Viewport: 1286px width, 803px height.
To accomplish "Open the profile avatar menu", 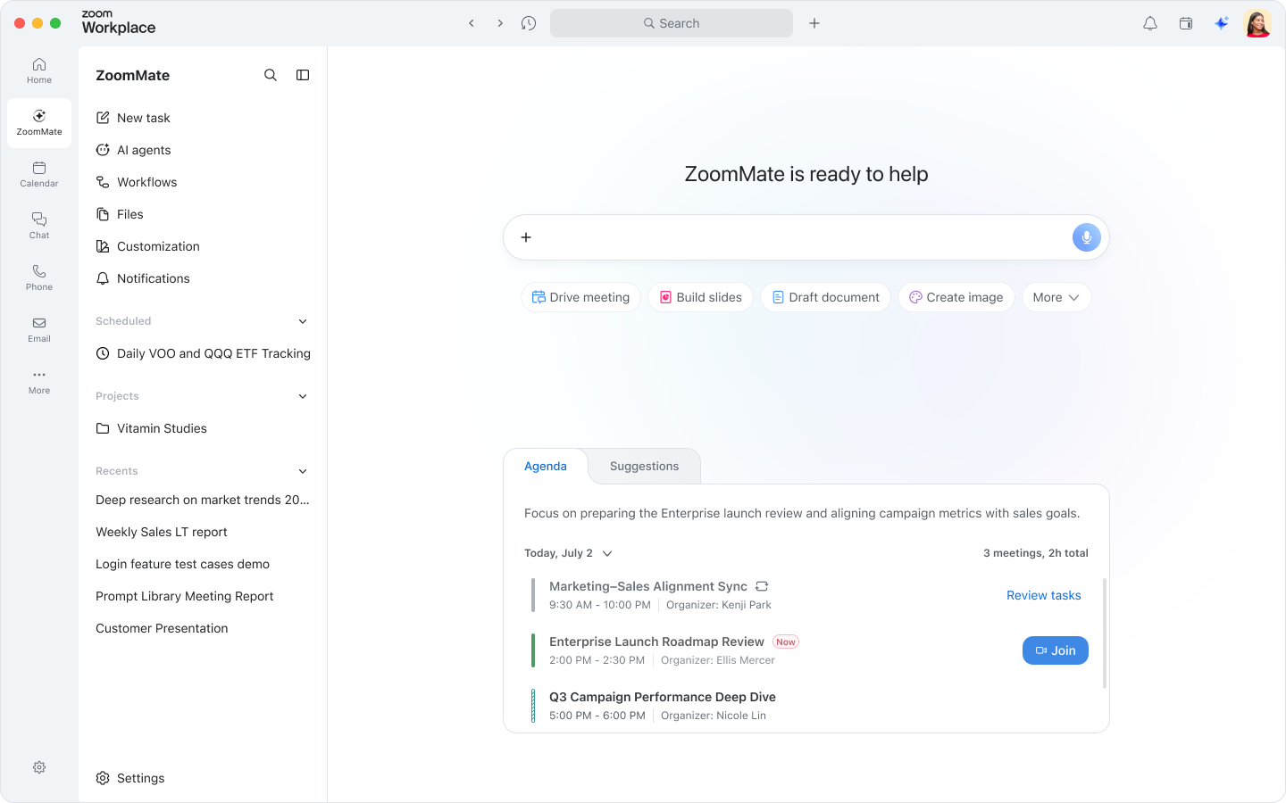I will pos(1257,23).
